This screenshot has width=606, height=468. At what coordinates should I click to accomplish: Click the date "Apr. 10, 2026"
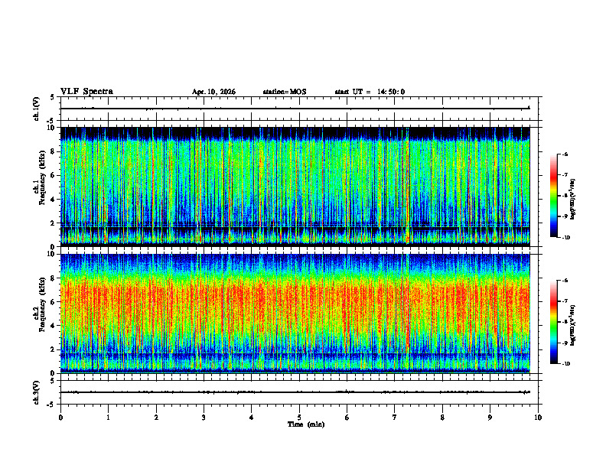click(x=213, y=92)
